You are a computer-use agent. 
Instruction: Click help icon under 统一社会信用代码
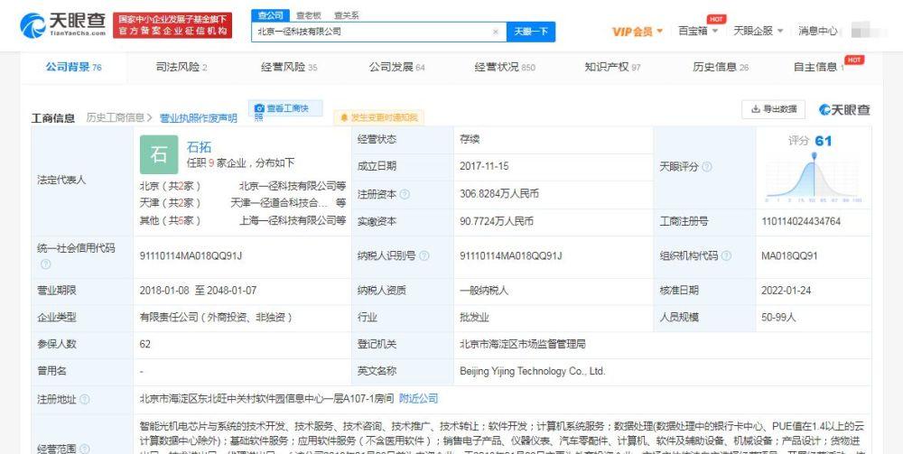[x=45, y=264]
